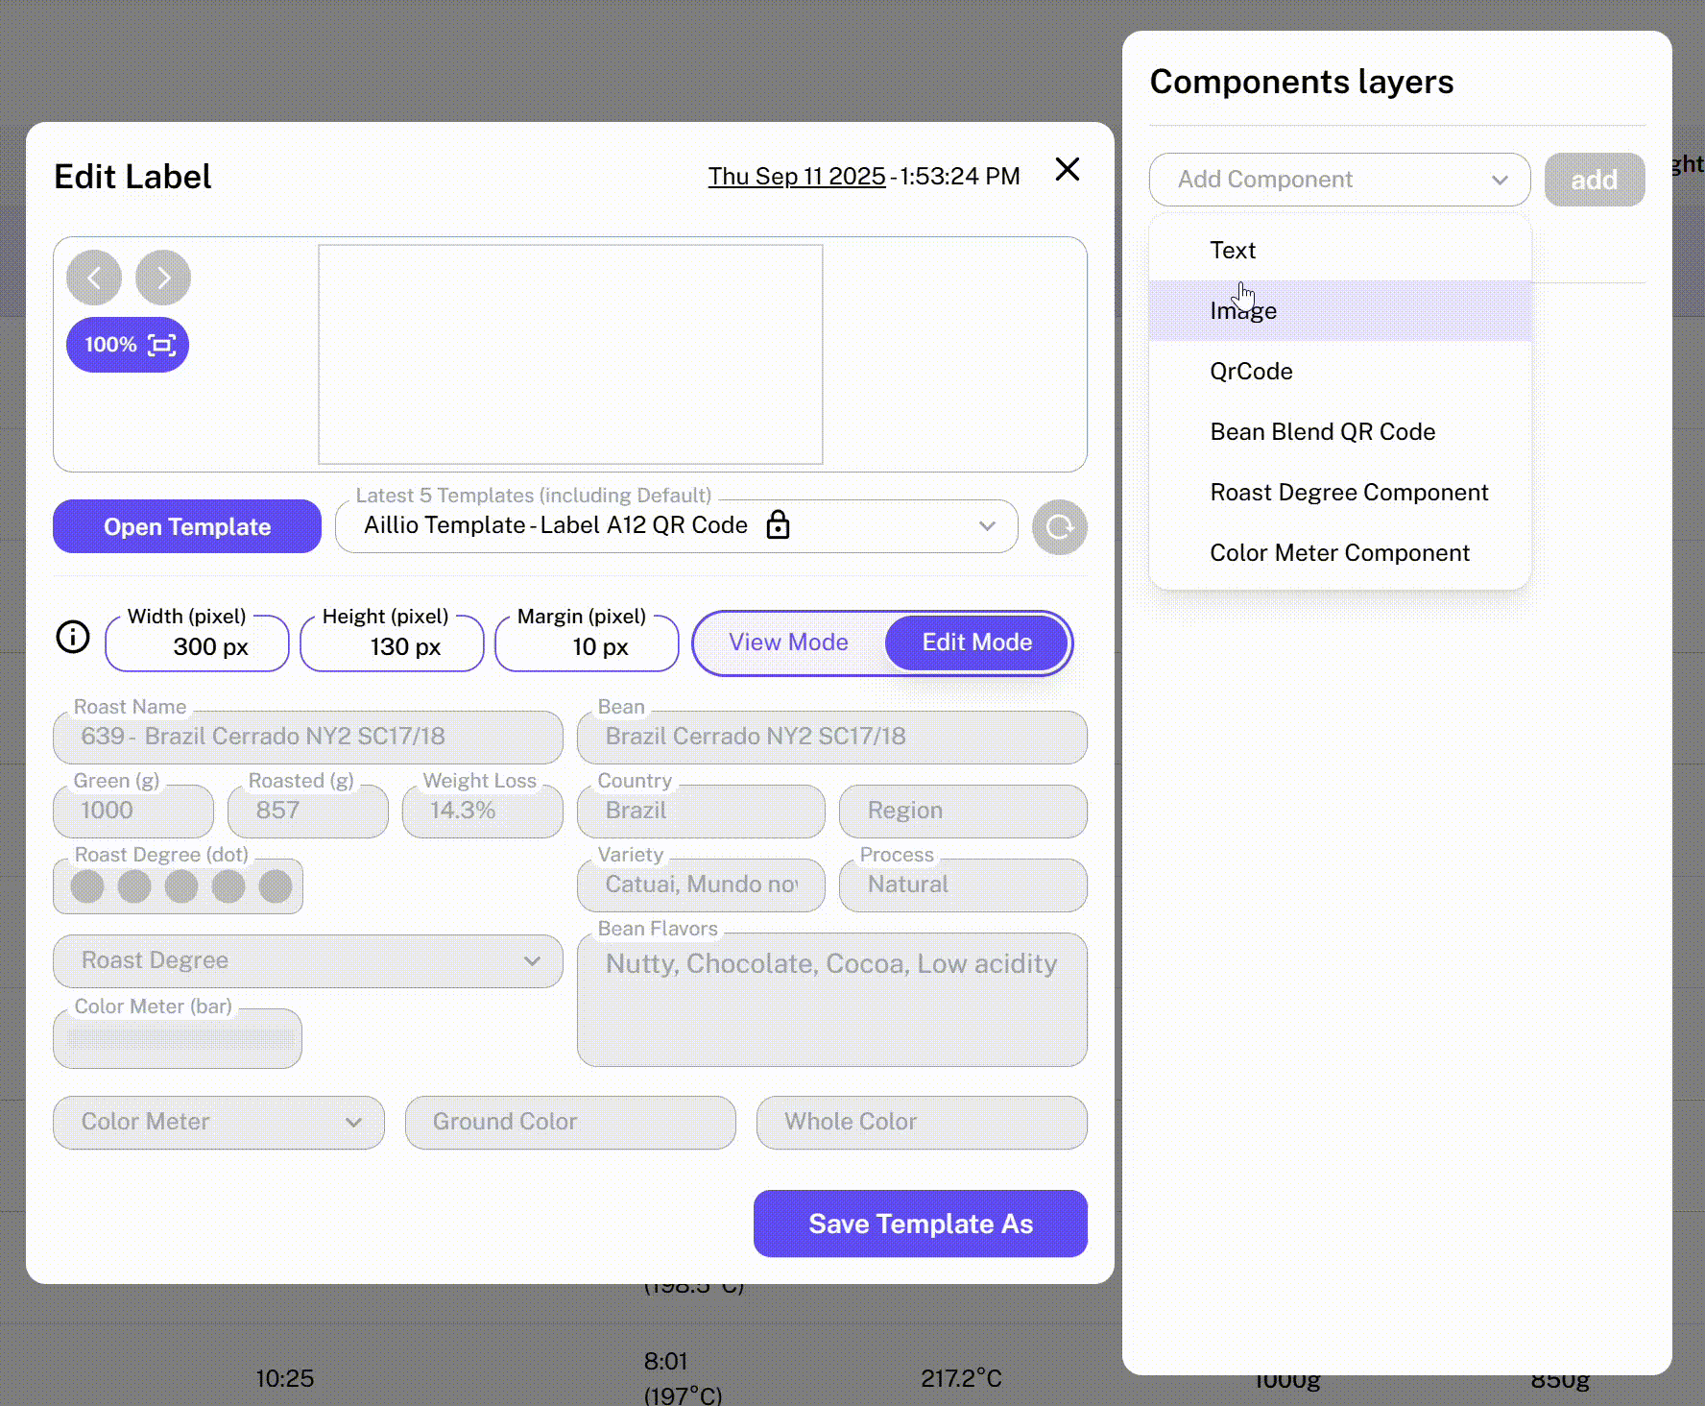
Task: Click the lock icon in template selector
Action: click(x=778, y=525)
